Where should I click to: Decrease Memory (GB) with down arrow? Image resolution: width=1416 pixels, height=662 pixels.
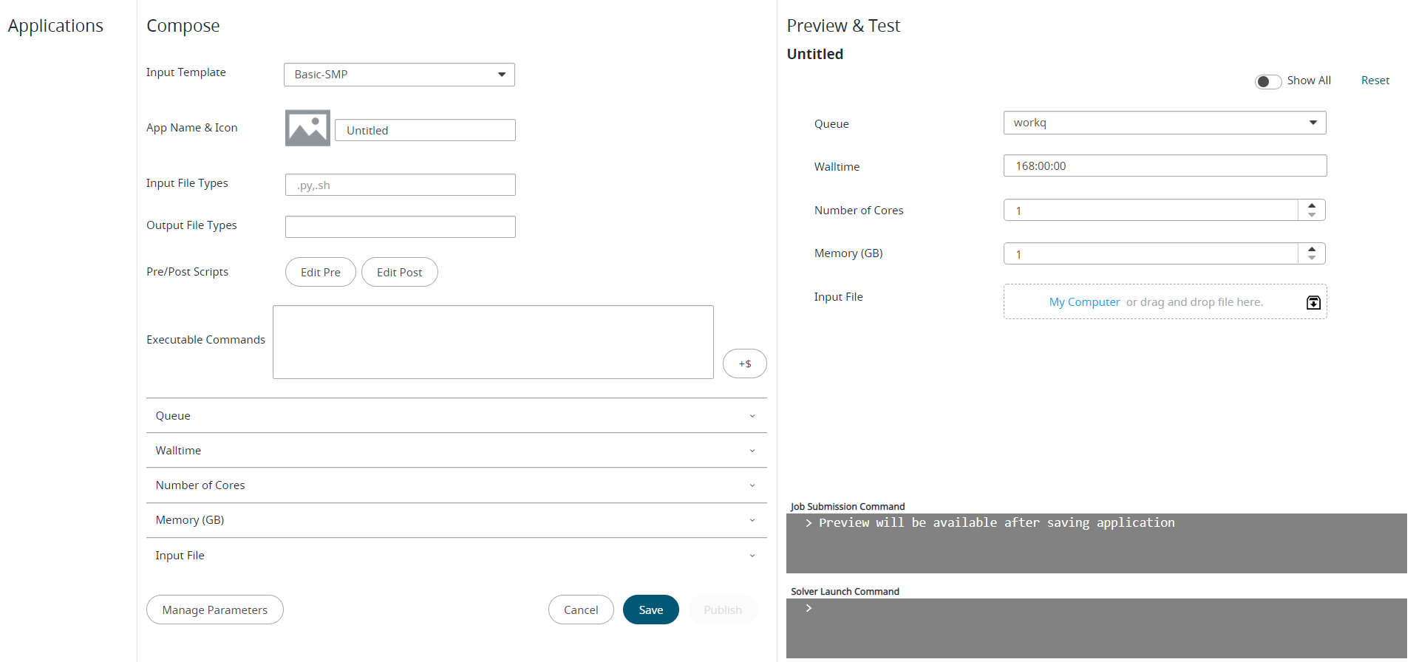point(1312,259)
